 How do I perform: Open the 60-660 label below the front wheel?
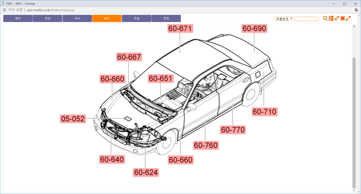coord(180,160)
